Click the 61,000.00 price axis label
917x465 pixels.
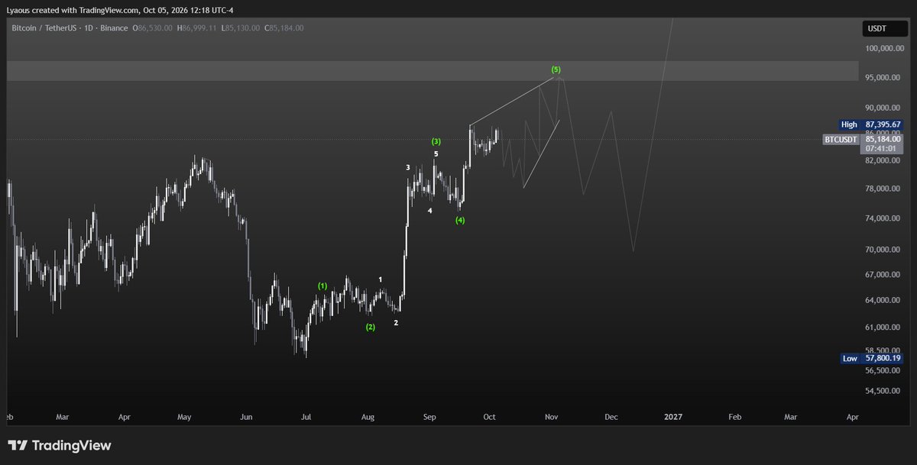[x=884, y=328]
